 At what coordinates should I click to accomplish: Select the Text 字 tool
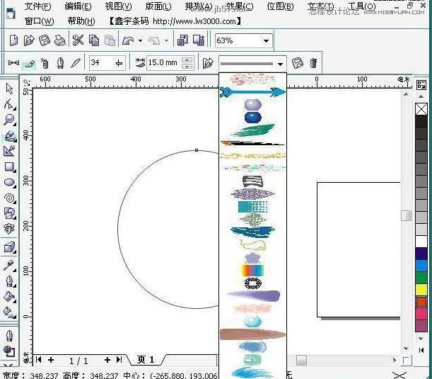tap(9, 229)
